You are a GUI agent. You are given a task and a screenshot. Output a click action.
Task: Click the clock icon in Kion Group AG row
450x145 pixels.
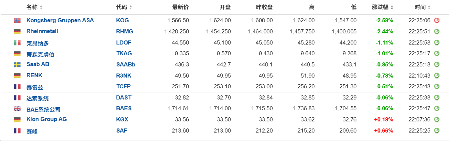click(437, 120)
